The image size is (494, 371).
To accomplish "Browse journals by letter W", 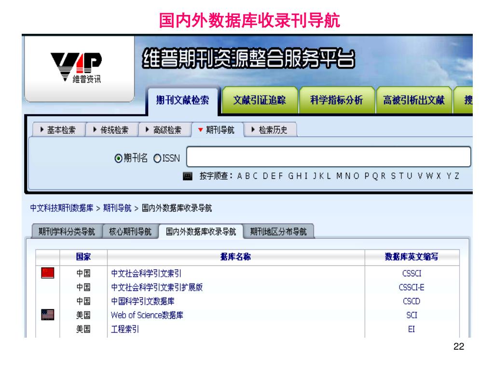I will tap(430, 176).
